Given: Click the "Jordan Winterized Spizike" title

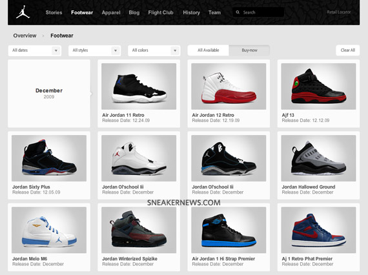Looking at the screenshot, I should click(x=130, y=259).
